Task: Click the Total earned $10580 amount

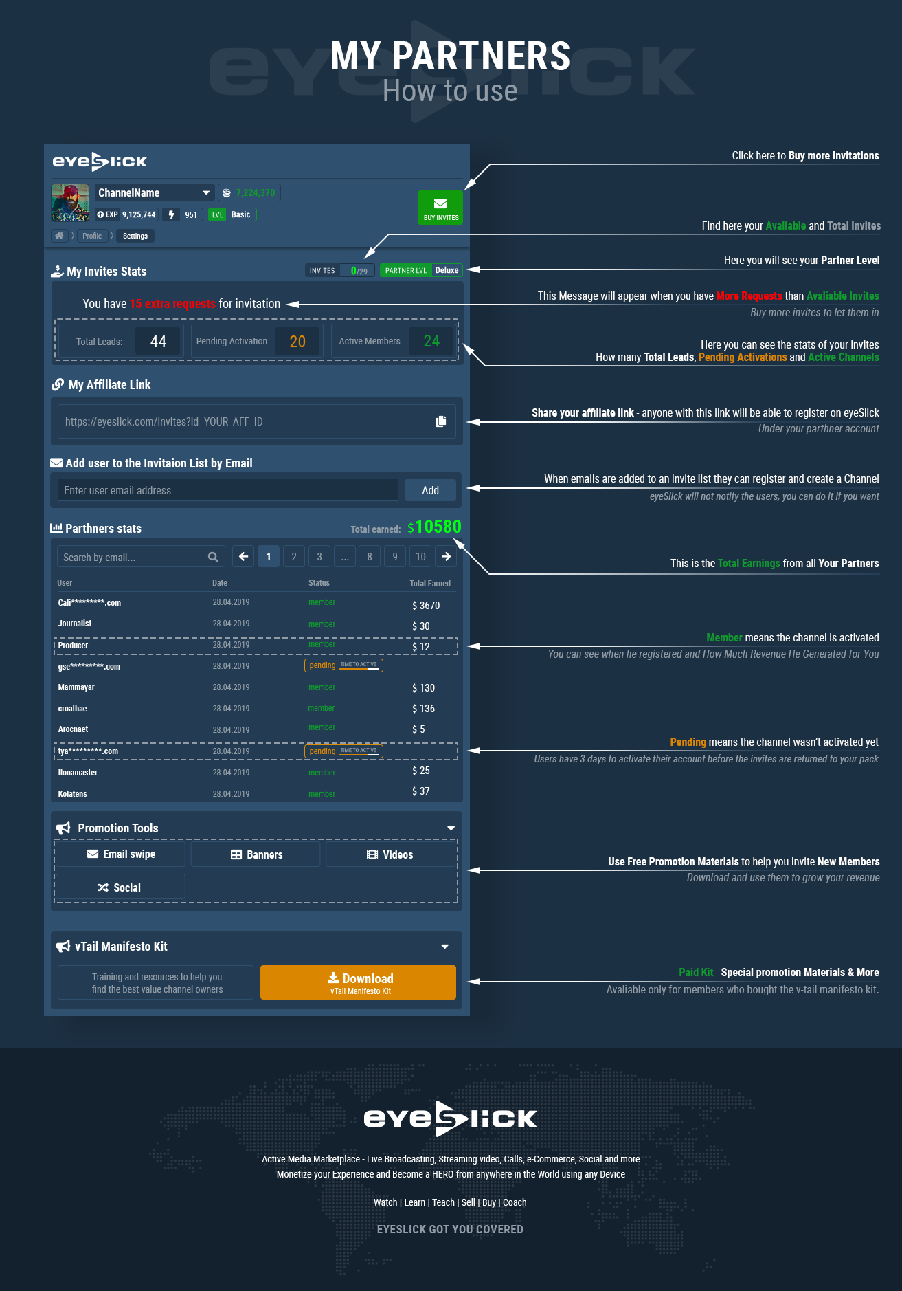Action: [434, 527]
